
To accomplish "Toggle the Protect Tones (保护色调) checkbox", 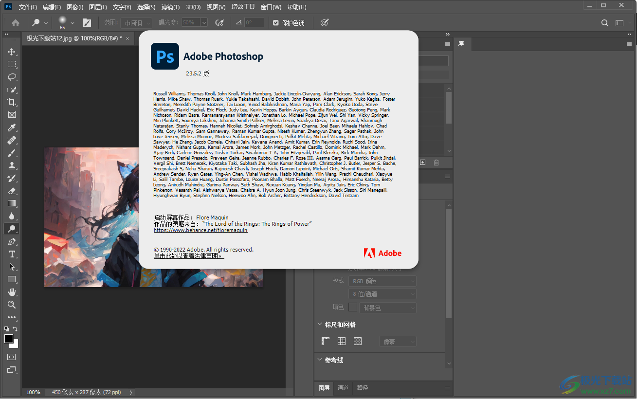I will click(x=276, y=23).
